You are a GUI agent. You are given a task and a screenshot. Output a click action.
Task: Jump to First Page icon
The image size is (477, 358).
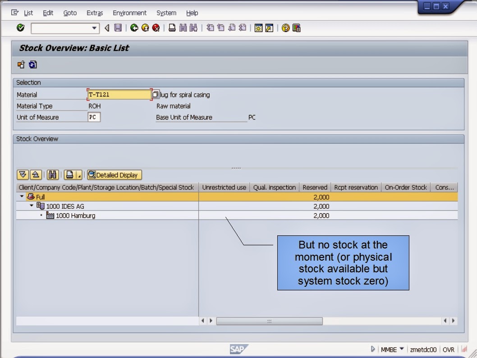tap(210, 28)
